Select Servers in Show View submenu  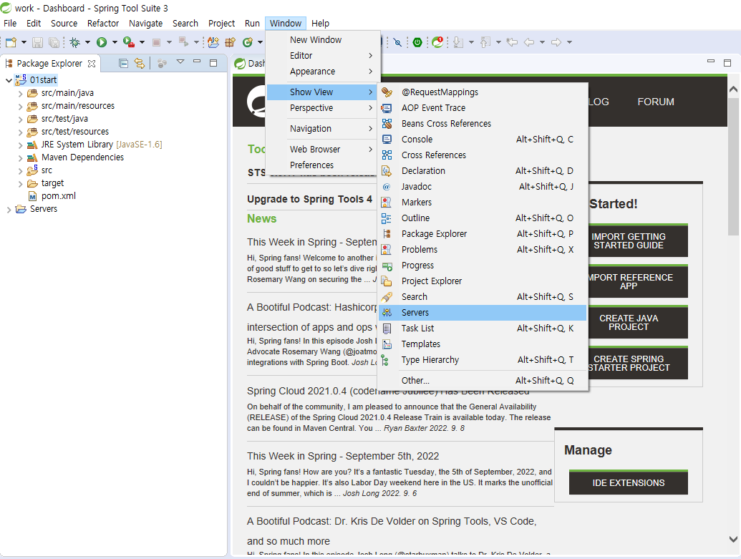[x=483, y=313]
